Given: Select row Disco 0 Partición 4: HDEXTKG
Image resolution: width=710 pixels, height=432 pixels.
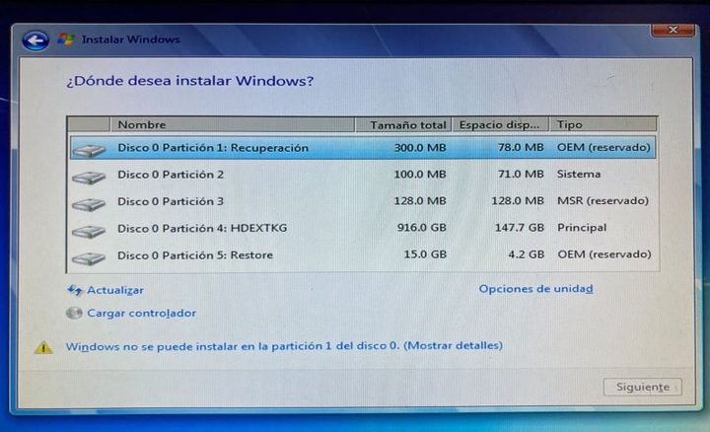Looking at the screenshot, I should tap(363, 228).
